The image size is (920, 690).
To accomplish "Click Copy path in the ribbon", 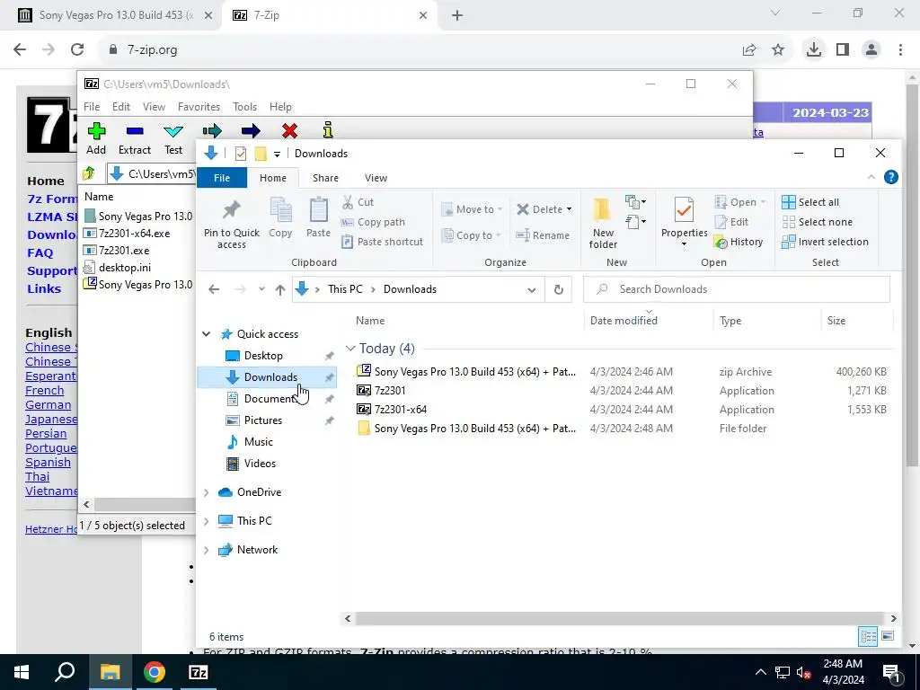I will pos(373,223).
